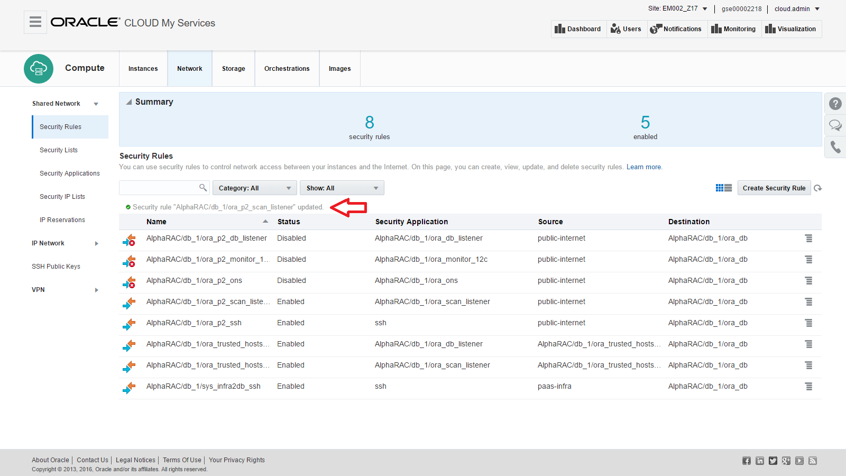Click source paas-infra cell

point(555,387)
